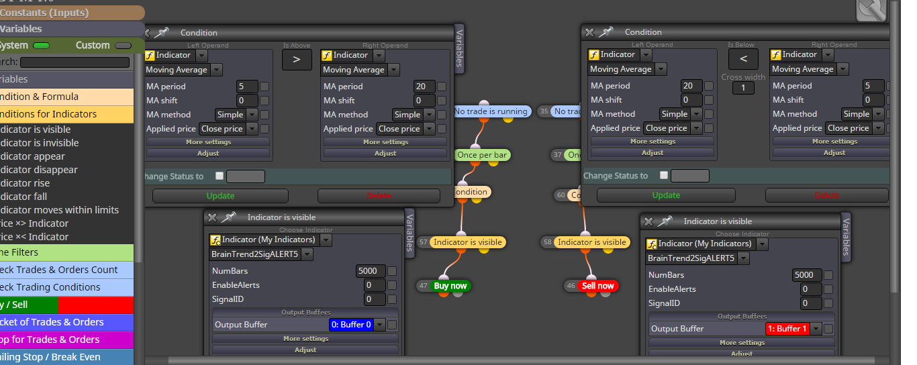Toggle the green System switch in the sidebar
This screenshot has width=917, height=365.
tap(41, 46)
